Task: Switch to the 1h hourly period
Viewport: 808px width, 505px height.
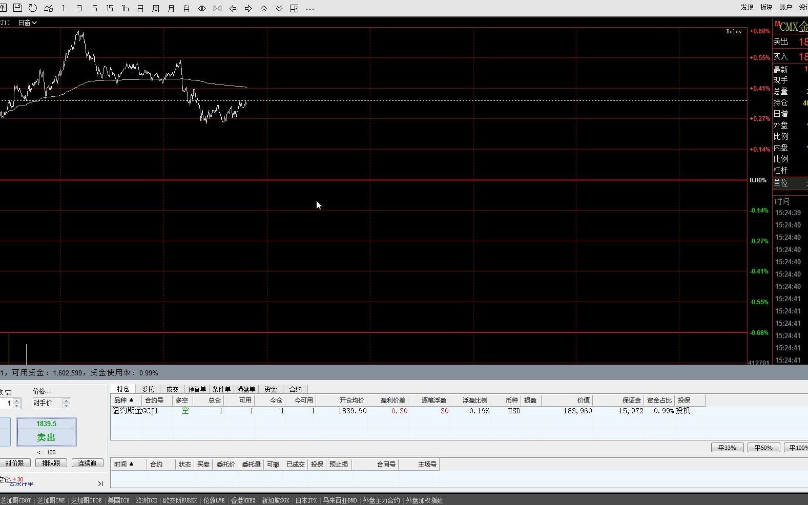Action: [x=125, y=8]
